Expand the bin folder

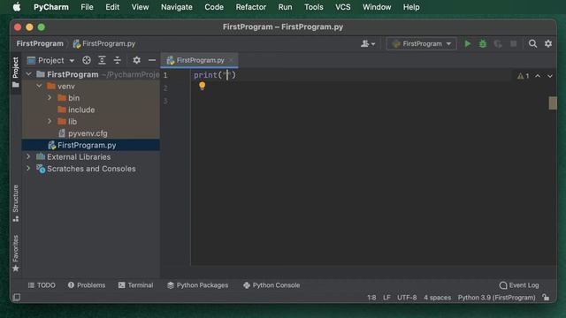point(50,98)
